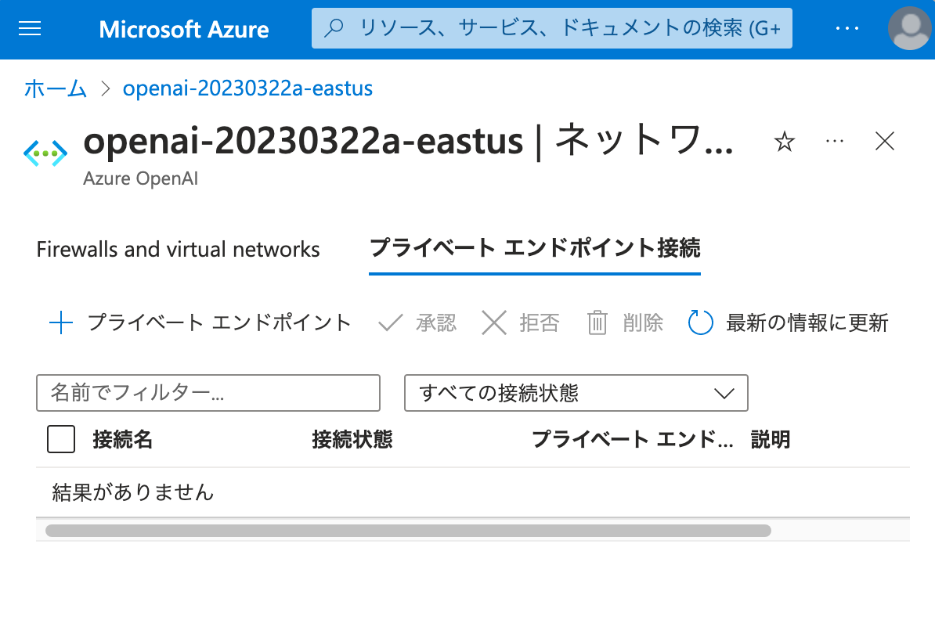This screenshot has width=935, height=634.
Task: Open the account avatar in the top bar
Action: [x=909, y=29]
